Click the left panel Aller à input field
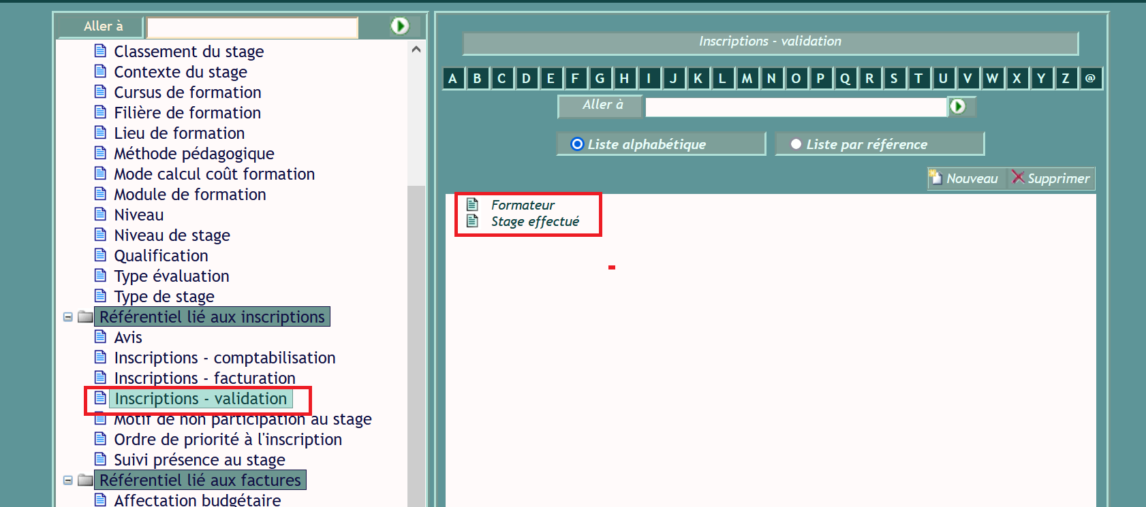 click(x=252, y=27)
